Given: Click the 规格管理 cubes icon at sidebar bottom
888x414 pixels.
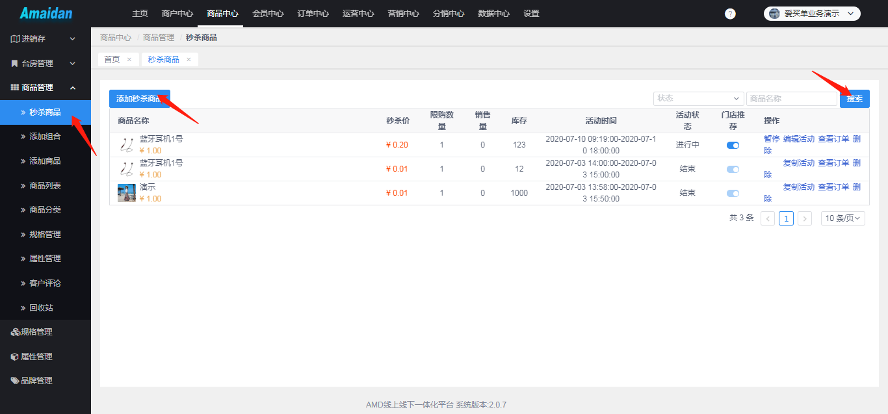Looking at the screenshot, I should pyautogui.click(x=16, y=332).
